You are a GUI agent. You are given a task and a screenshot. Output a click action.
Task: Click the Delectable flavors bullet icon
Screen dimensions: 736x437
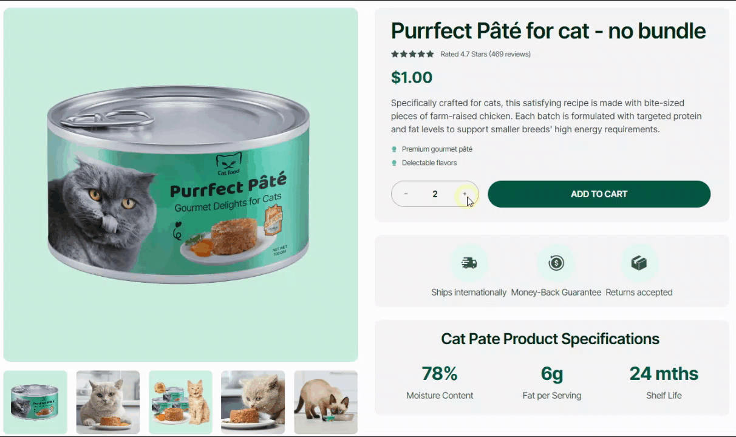click(x=394, y=163)
